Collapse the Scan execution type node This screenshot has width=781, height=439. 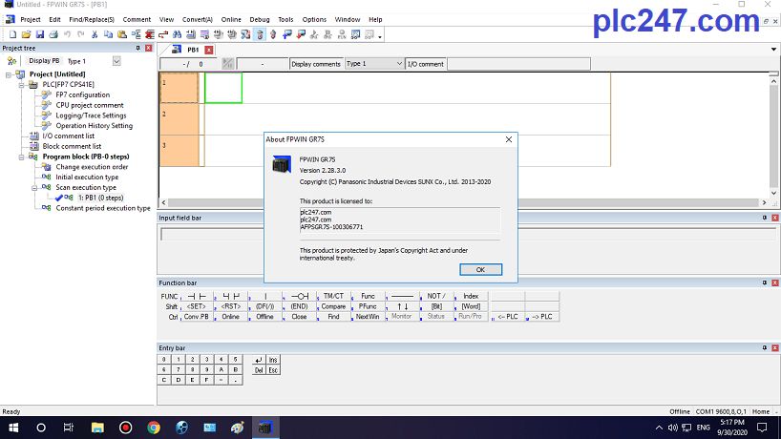(x=34, y=188)
